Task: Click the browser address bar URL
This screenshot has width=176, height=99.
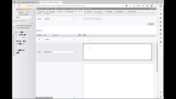Action: (56, 6)
